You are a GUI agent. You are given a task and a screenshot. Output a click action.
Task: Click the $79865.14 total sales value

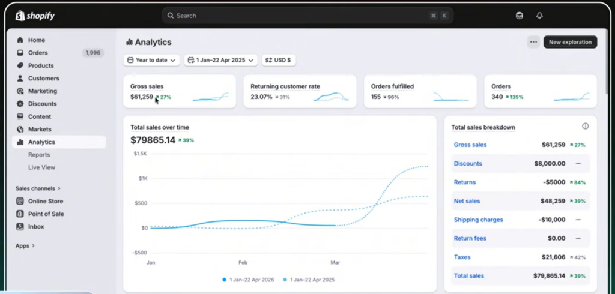[153, 140]
